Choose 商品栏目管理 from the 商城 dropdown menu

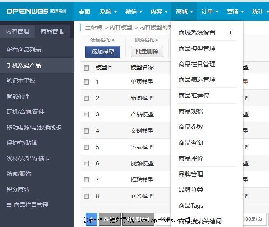click(x=197, y=64)
